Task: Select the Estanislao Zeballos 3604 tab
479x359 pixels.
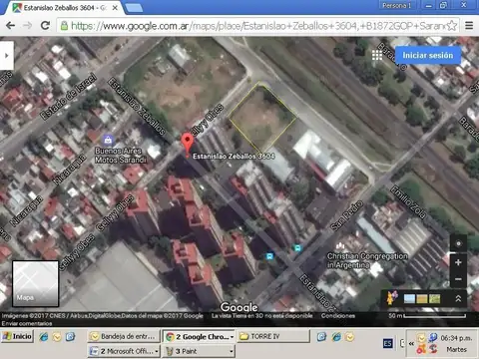Action: click(63, 8)
